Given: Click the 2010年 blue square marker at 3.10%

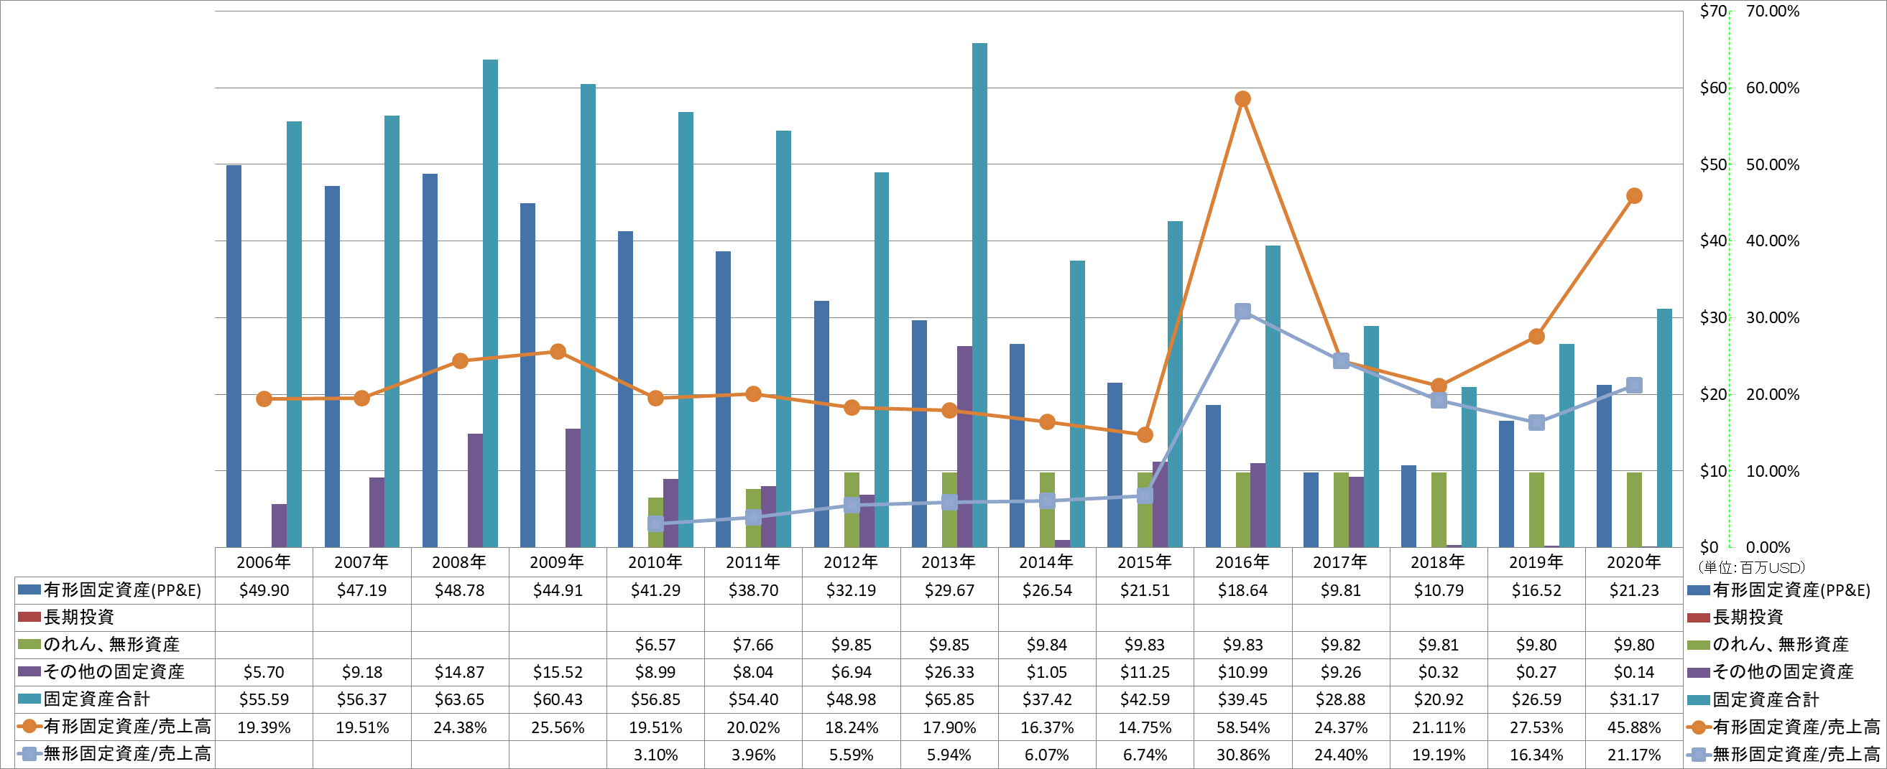Looking at the screenshot, I should [655, 524].
